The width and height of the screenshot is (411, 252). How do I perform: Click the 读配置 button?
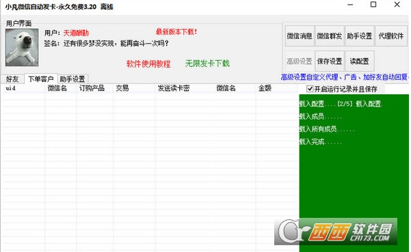tap(359, 61)
